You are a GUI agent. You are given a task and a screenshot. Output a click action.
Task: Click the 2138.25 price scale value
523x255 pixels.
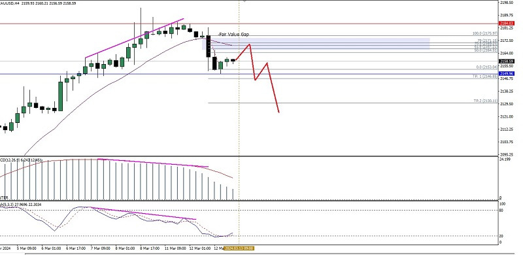[506, 92]
